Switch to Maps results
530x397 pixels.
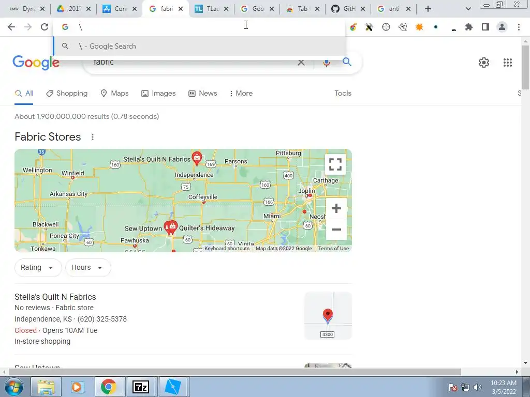point(114,93)
